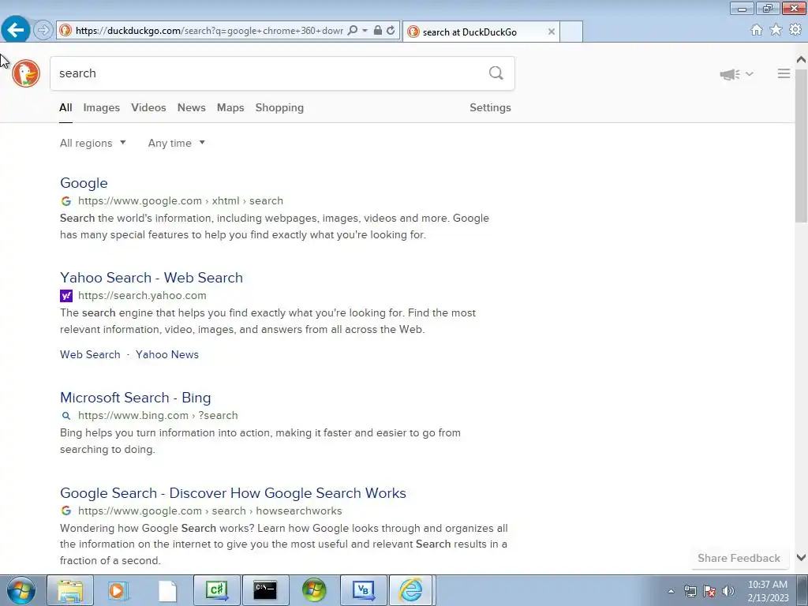Click the network tray icon
This screenshot has height=606, width=808.
690,592
